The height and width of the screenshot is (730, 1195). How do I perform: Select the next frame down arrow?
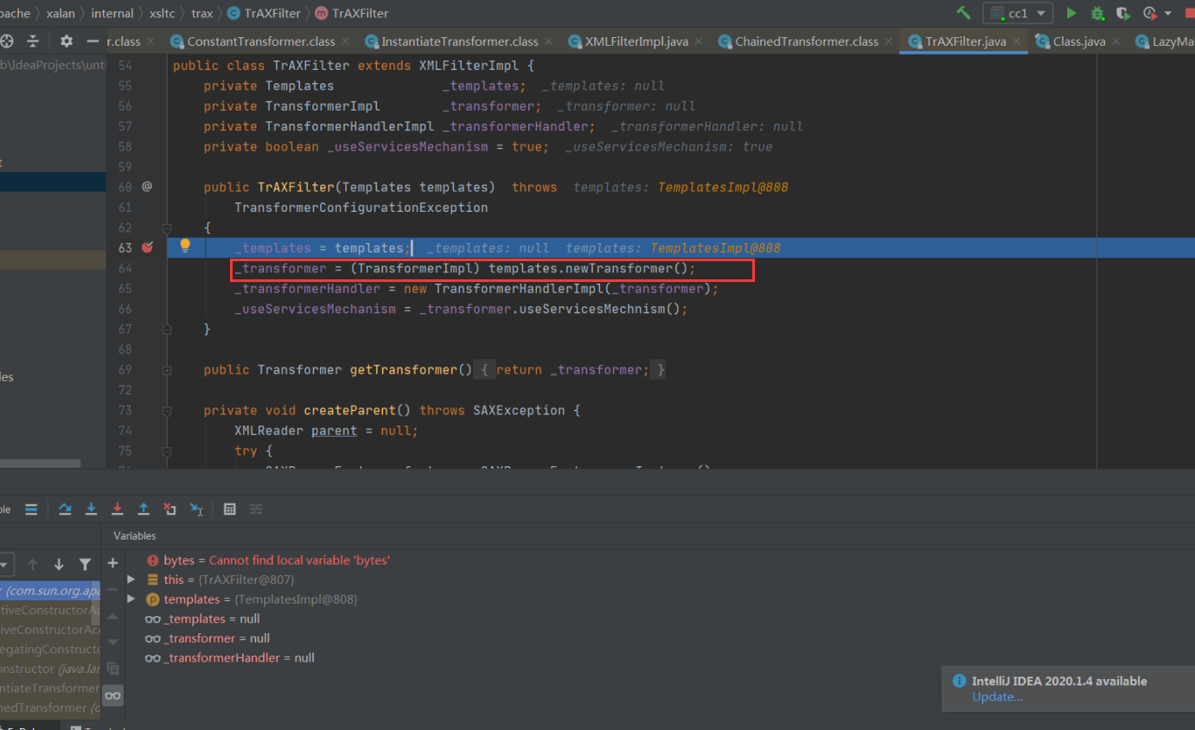(59, 565)
